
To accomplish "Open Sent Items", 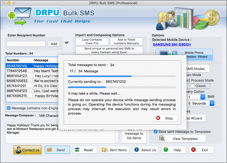I will (115, 150).
